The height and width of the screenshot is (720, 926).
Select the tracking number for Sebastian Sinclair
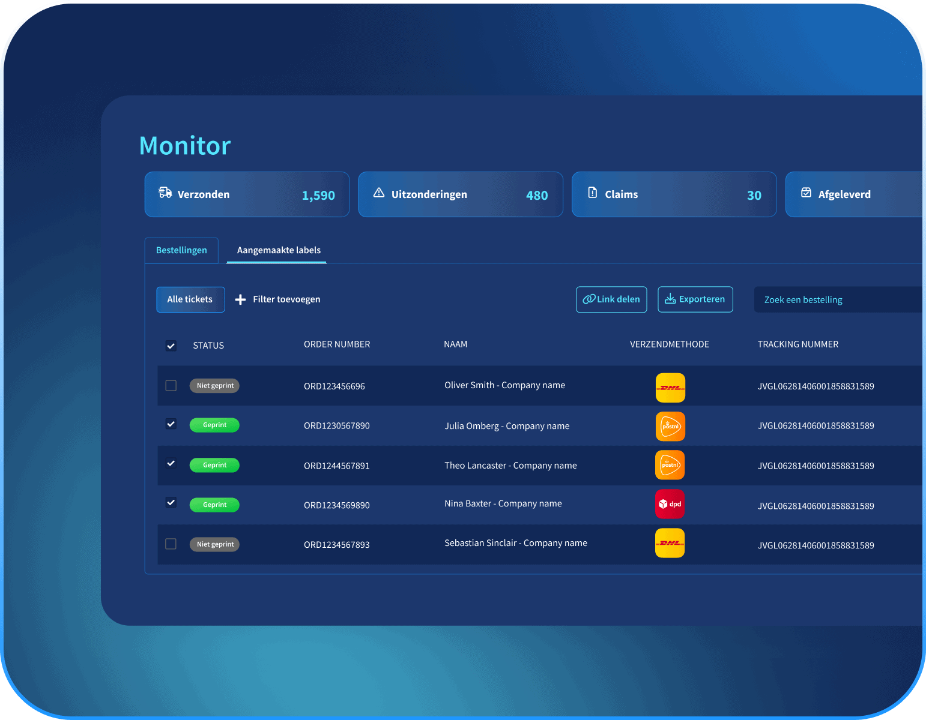point(816,545)
